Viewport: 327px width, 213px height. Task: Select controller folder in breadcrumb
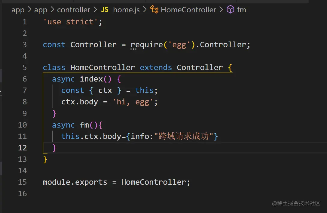point(74,10)
